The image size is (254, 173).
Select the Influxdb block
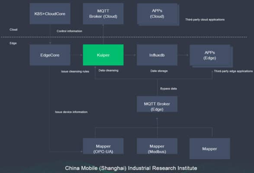[157, 55]
